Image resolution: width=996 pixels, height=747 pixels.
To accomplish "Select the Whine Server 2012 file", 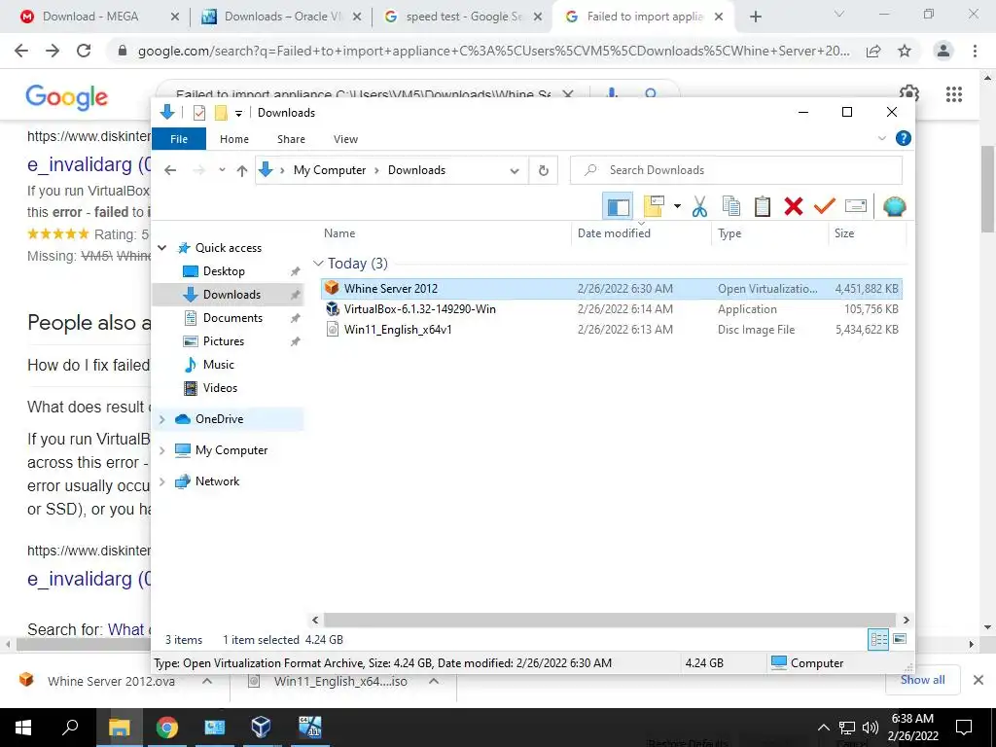I will [611, 288].
